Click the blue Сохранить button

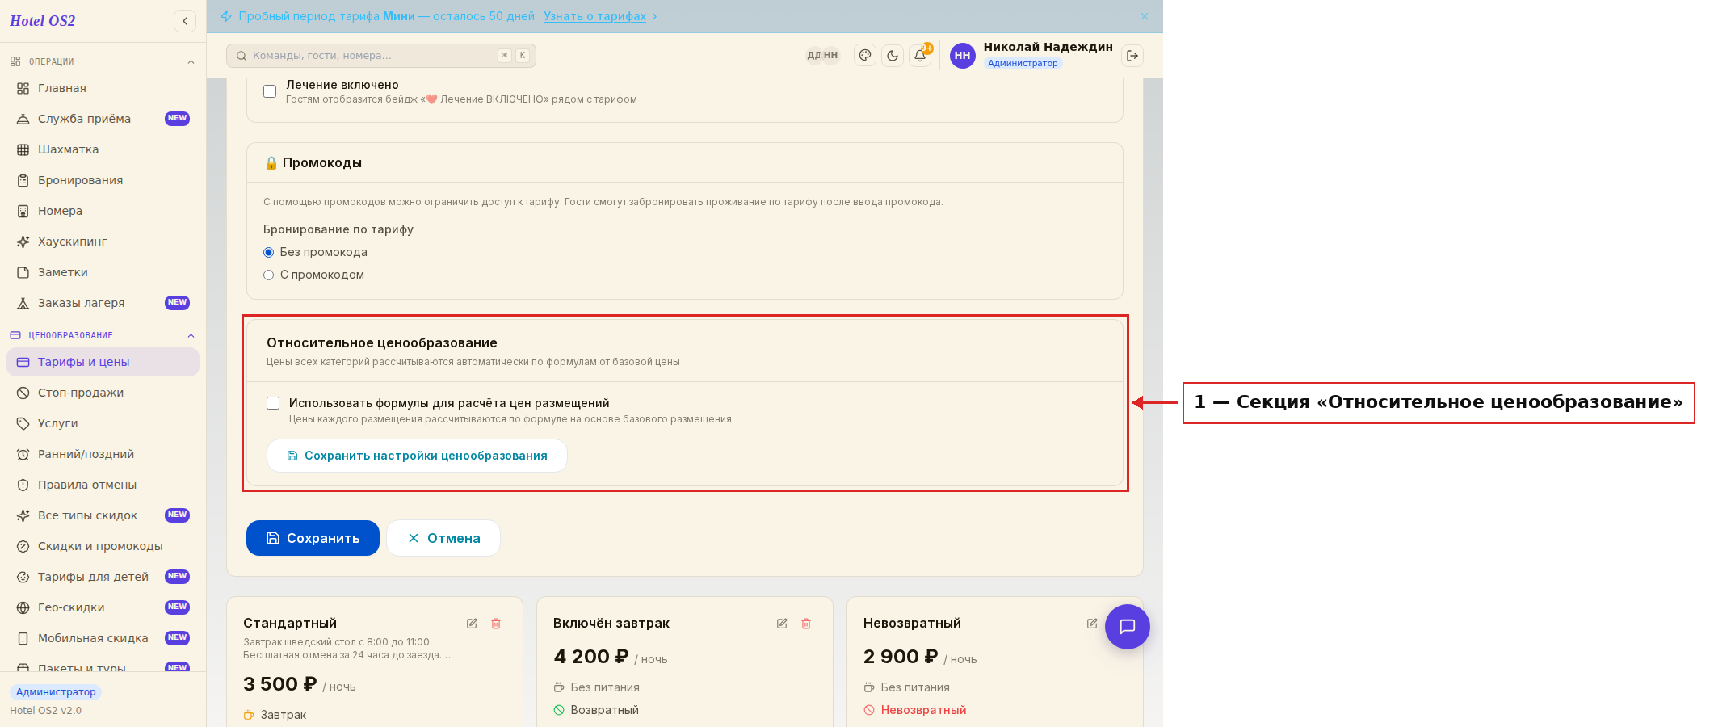313,538
